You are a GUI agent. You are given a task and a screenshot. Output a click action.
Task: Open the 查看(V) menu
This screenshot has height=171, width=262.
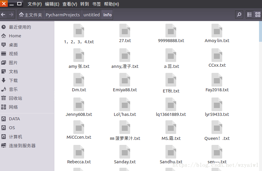coord(70,4)
